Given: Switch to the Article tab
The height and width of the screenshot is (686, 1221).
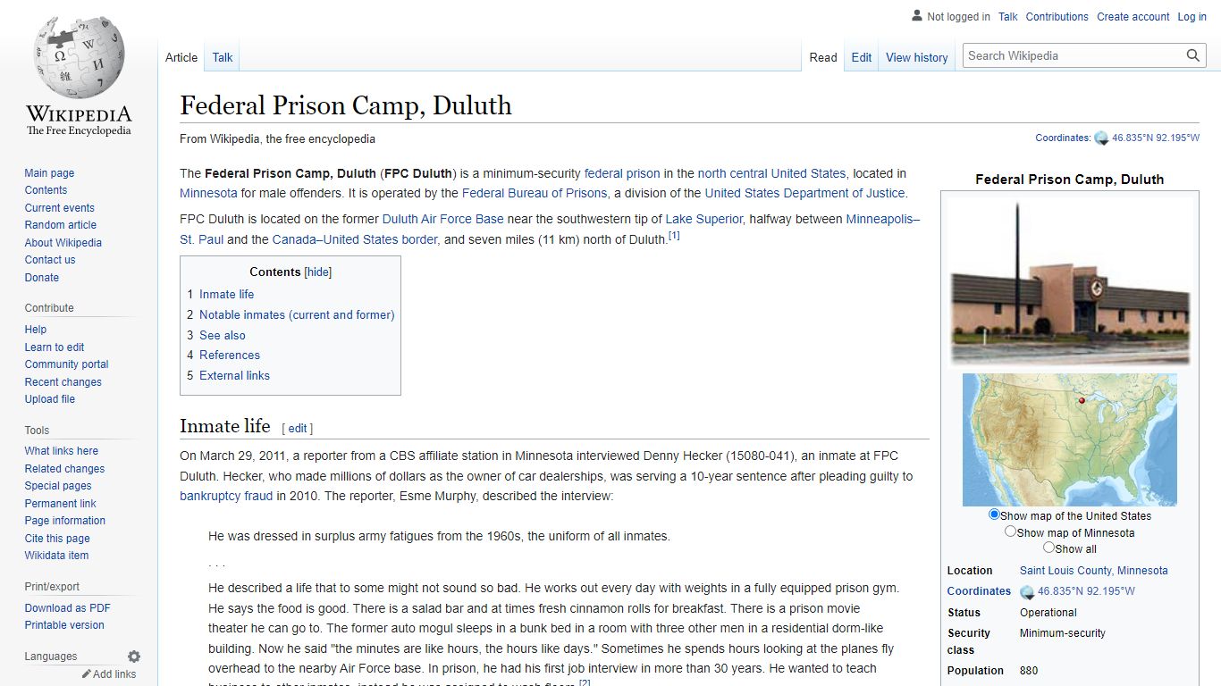Looking at the screenshot, I should [181, 57].
